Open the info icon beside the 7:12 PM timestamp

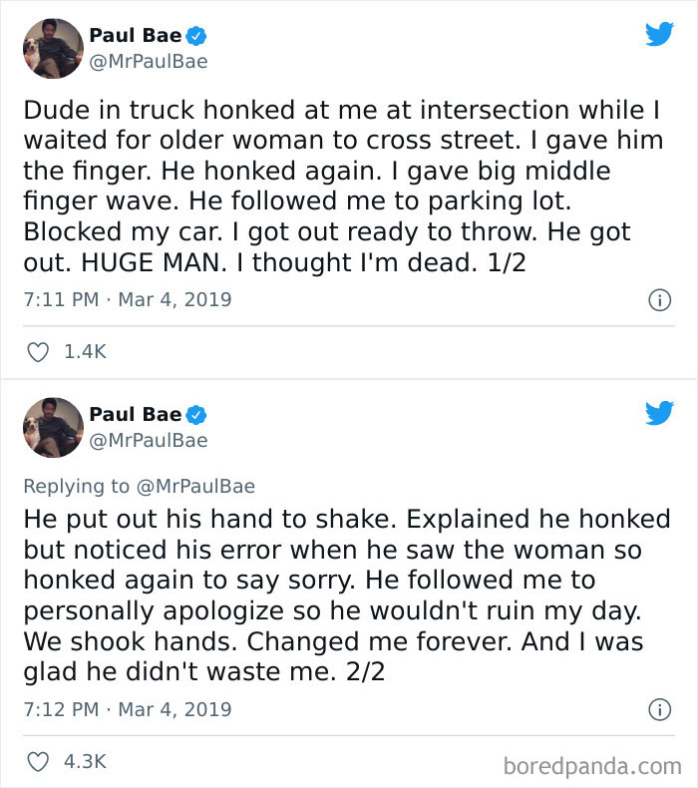(658, 710)
